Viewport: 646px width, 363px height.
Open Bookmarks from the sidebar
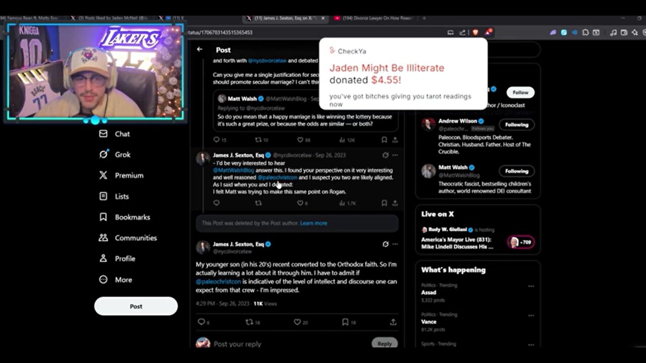point(125,217)
